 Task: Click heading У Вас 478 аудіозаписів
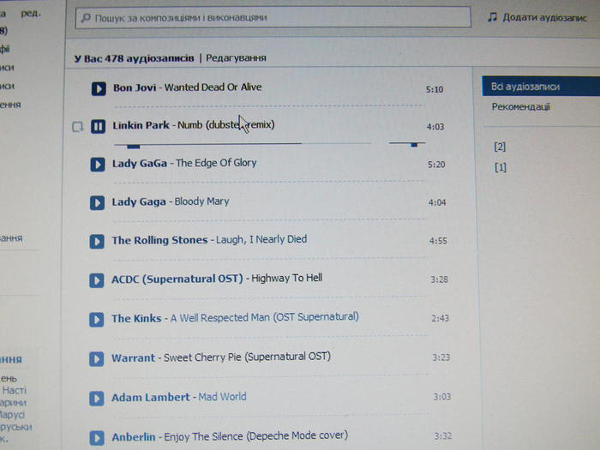coord(134,58)
